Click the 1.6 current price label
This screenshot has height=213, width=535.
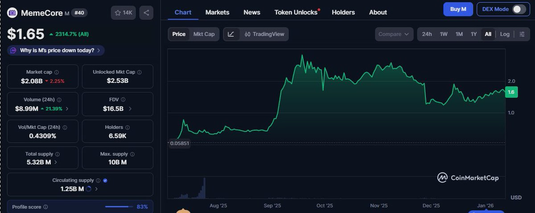[511, 92]
